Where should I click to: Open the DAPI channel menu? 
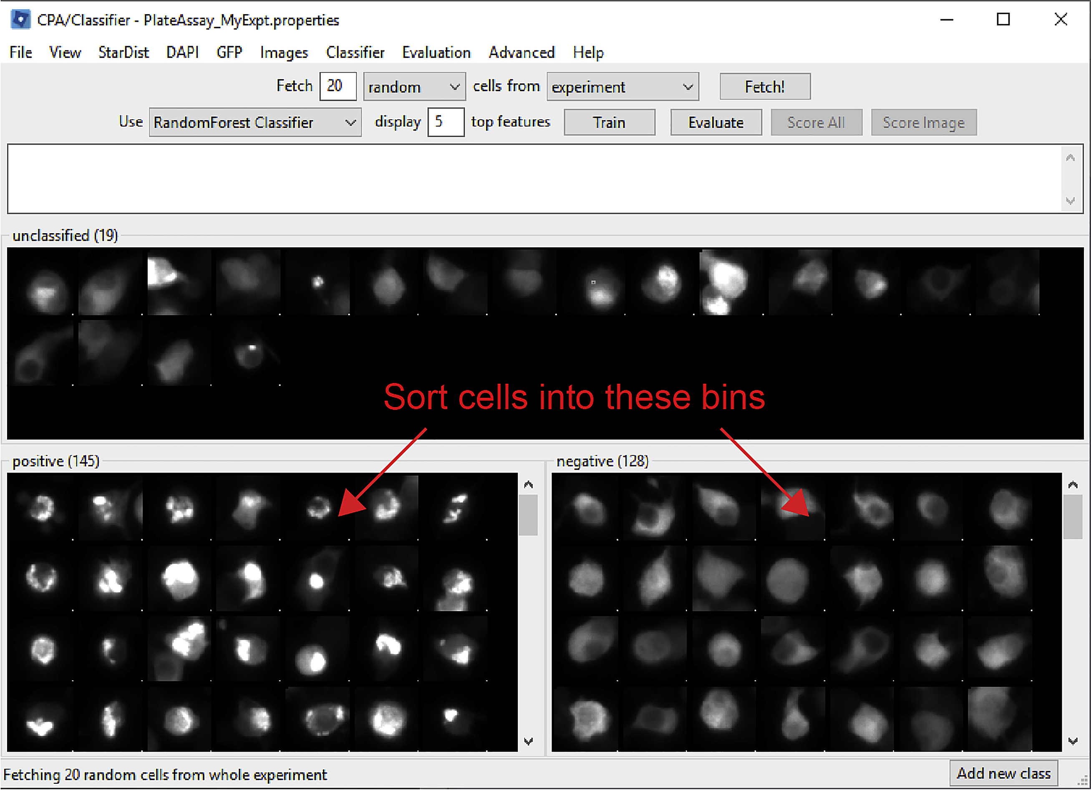182,53
